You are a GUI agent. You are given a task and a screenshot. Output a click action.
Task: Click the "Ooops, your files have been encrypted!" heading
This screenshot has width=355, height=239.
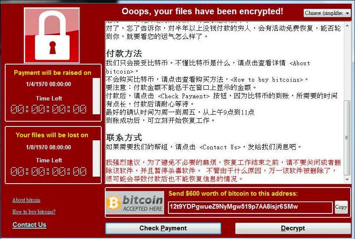pyautogui.click(x=202, y=11)
